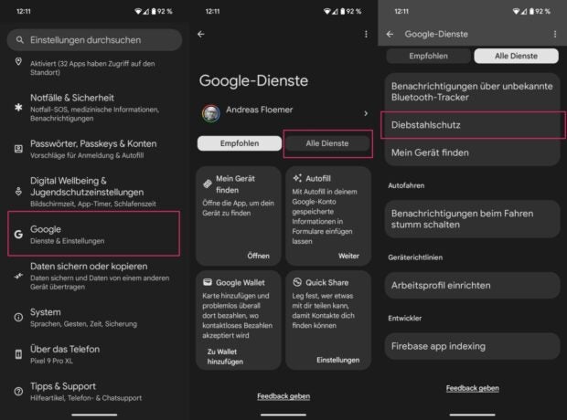
Task: Go back from the Google-Dienste title screen
Action: coord(201,34)
